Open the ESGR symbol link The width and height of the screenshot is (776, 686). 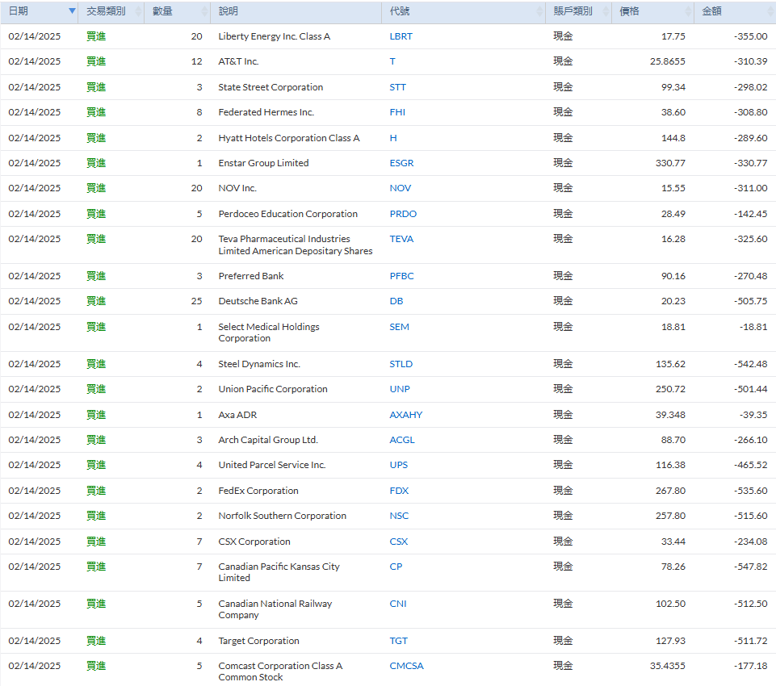[401, 163]
